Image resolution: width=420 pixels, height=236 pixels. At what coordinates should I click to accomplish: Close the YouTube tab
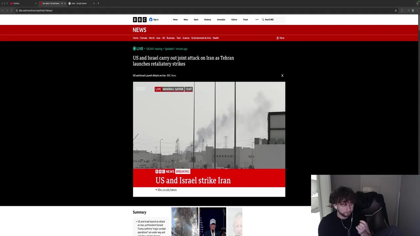pyautogui.click(x=36, y=3)
